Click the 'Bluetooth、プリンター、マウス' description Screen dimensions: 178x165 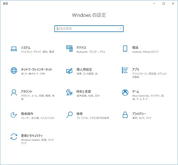click(91, 52)
